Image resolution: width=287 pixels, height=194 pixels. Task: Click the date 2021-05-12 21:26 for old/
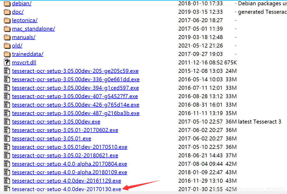click(200, 46)
